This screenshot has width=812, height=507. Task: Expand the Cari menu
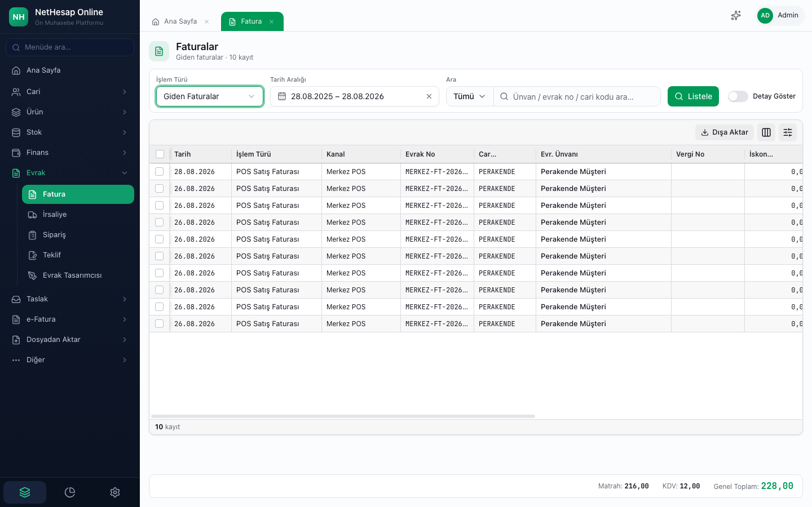coord(70,92)
